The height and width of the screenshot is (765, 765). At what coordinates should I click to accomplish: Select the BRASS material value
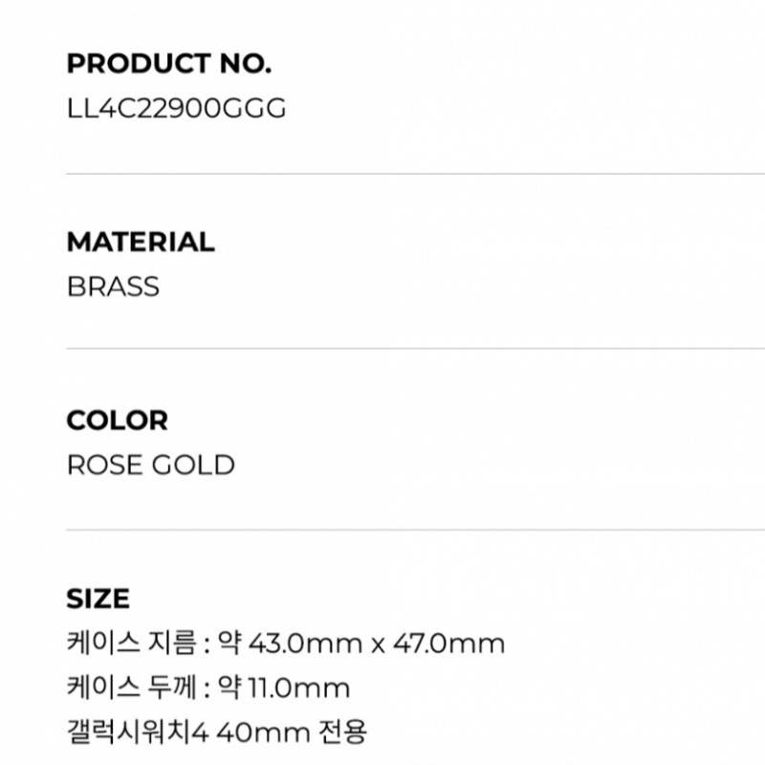click(113, 286)
